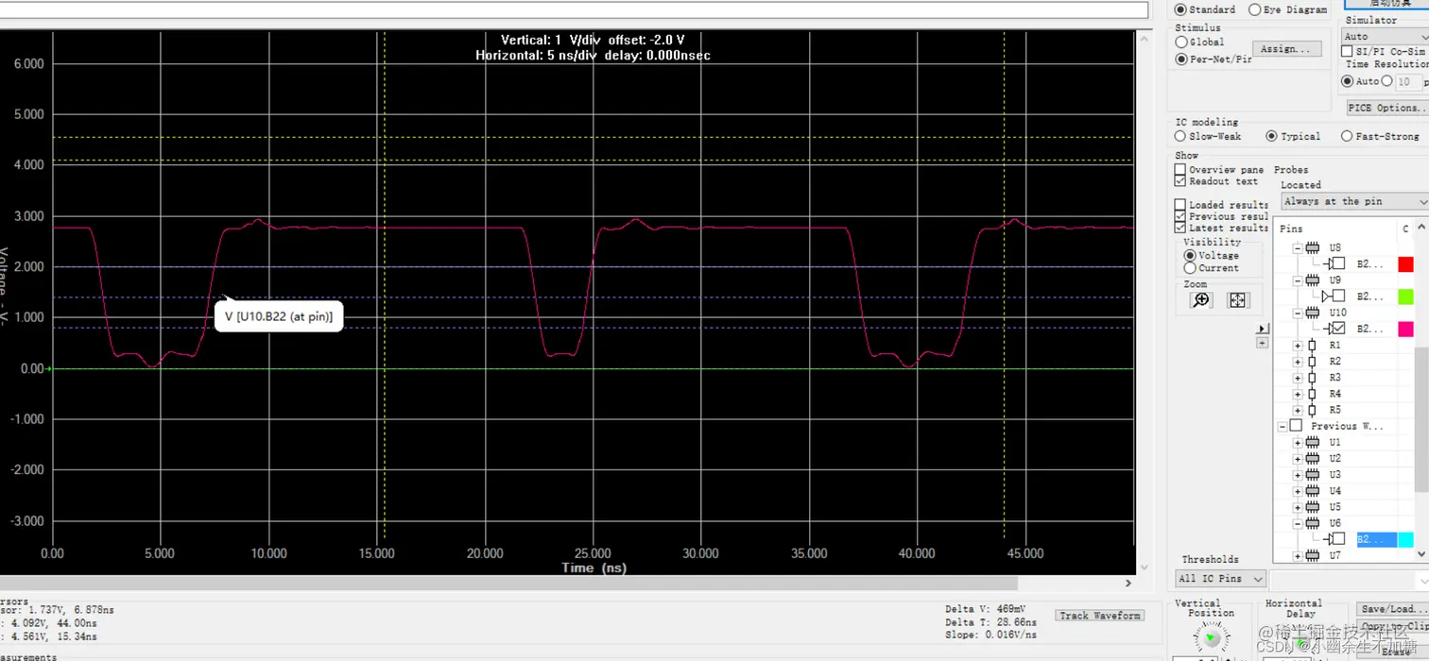Uncheck the U10 pin B2 probe checkbox
1429x661 pixels.
tap(1338, 329)
